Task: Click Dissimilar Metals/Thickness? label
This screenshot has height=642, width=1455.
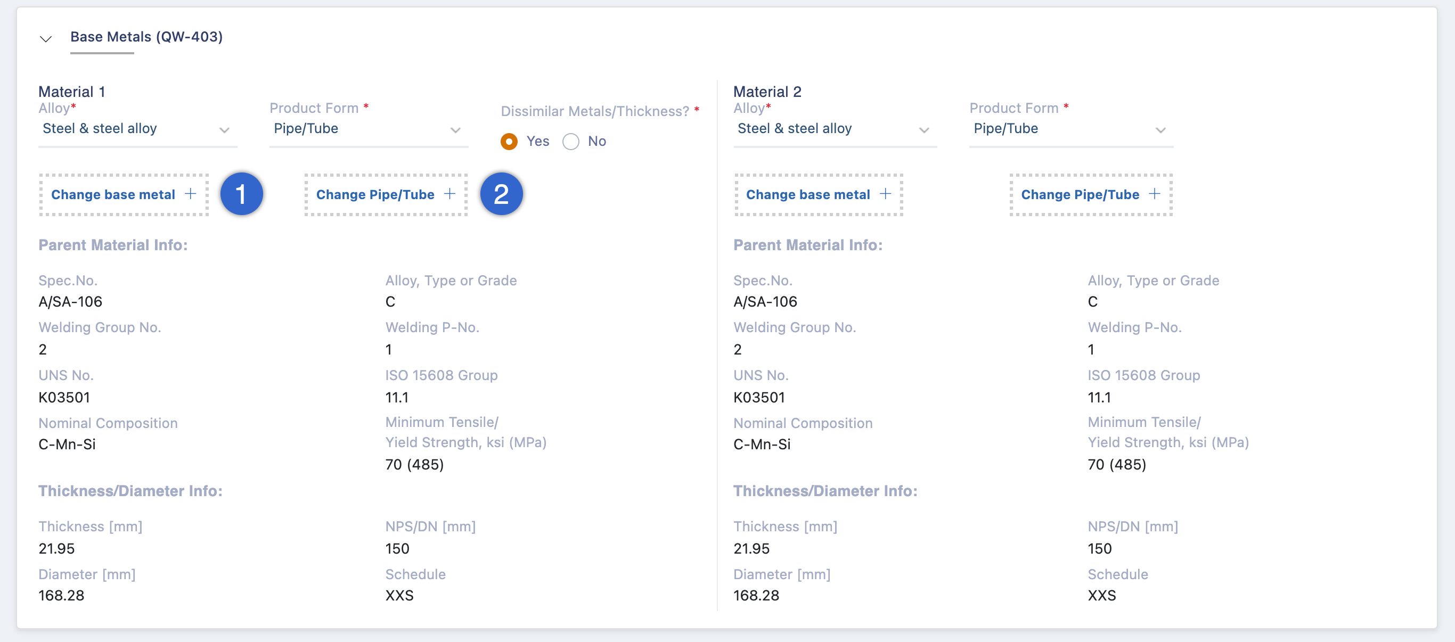Action: pos(595,111)
